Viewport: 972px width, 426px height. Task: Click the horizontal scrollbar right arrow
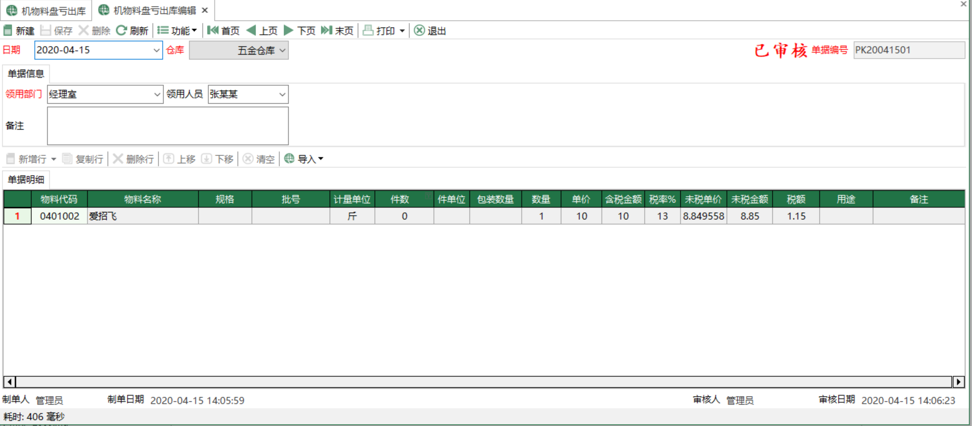click(958, 382)
